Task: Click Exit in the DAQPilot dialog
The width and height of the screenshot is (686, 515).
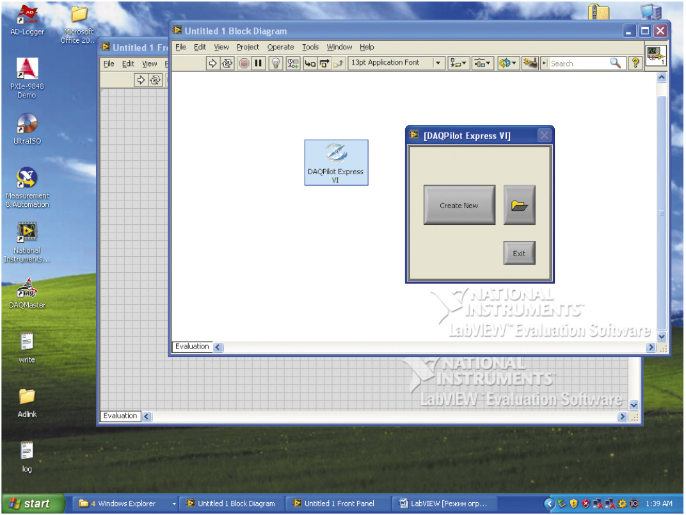Action: [x=520, y=253]
